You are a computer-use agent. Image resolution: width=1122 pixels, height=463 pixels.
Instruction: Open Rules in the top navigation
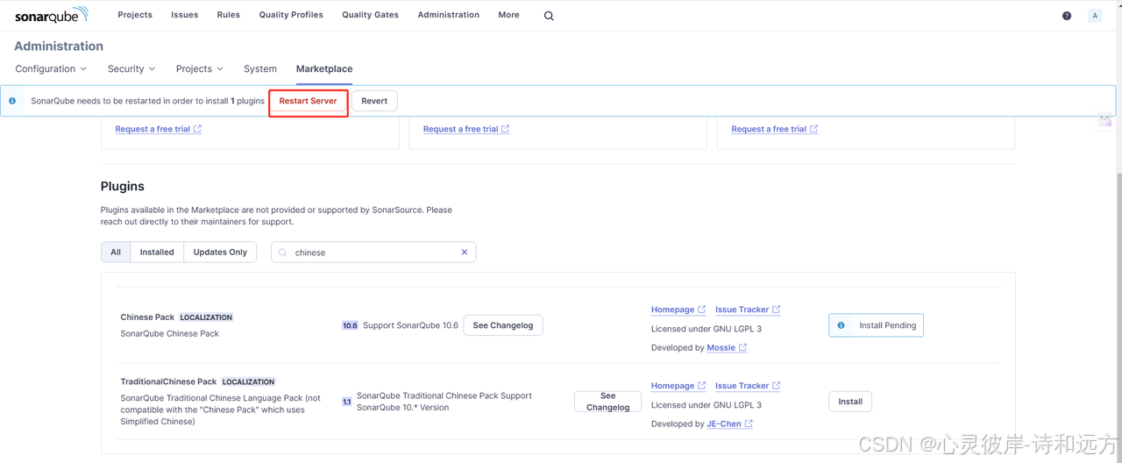click(x=229, y=15)
